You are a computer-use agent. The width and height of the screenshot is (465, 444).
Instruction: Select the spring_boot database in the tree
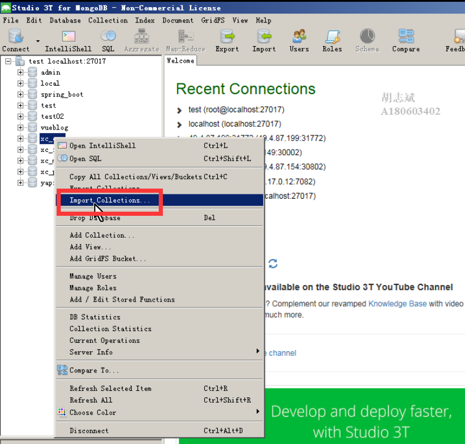(x=62, y=95)
